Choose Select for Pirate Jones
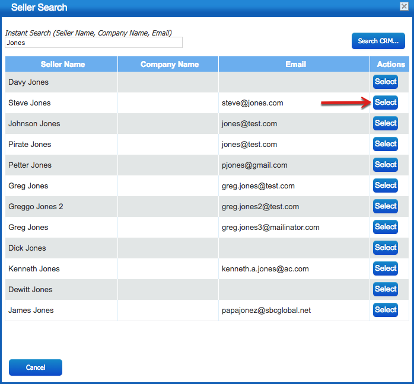Viewport: 414px width, 384px height. 385,144
